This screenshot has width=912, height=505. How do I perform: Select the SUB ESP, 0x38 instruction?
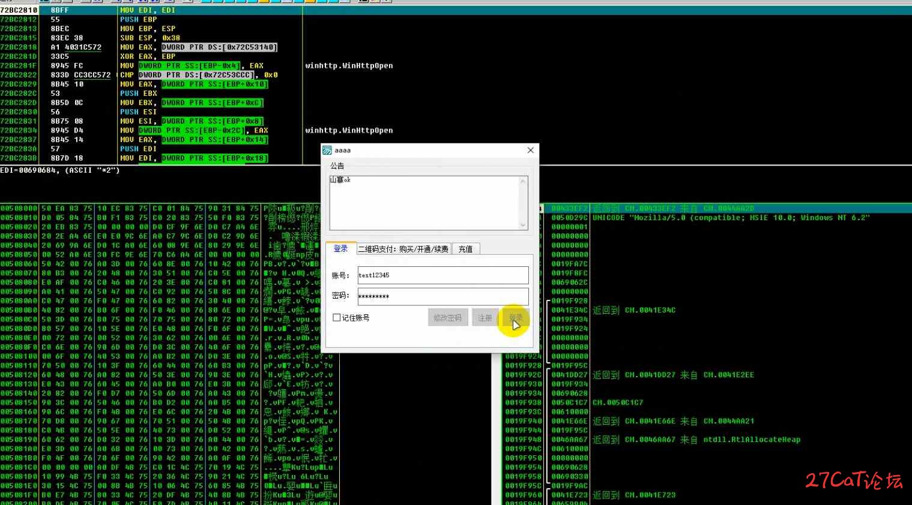point(150,38)
